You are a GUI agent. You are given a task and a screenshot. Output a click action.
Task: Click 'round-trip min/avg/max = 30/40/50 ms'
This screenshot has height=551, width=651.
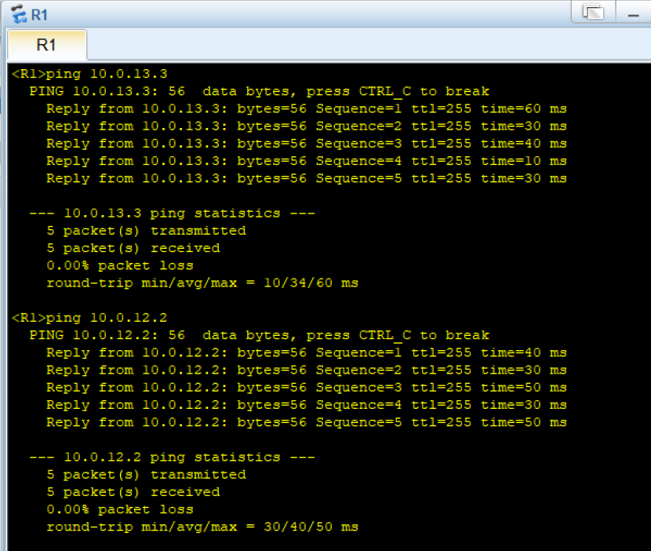202,527
